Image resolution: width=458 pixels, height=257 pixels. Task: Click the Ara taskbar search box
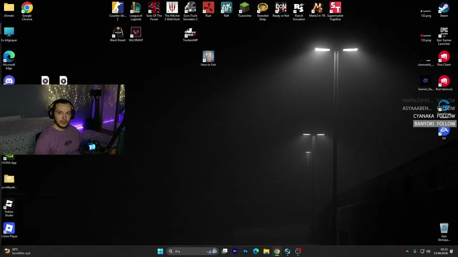tap(193, 251)
